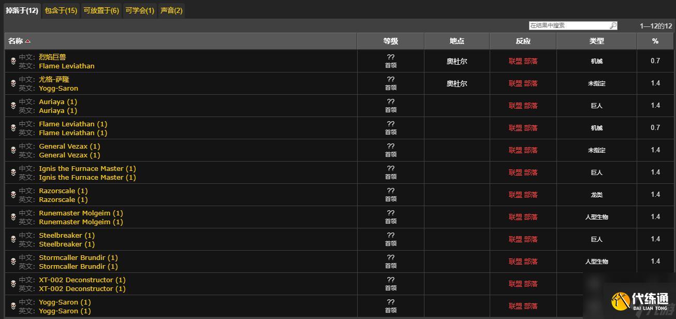Screen dimensions: 676x319
Task: Sort the list by 类型 column header
Action: (x=596, y=41)
